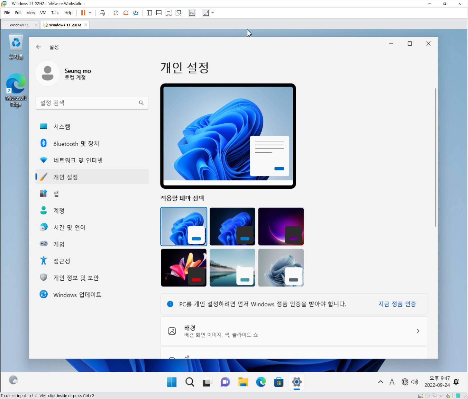
Task: Open the Chat taskbar icon
Action: point(225,382)
